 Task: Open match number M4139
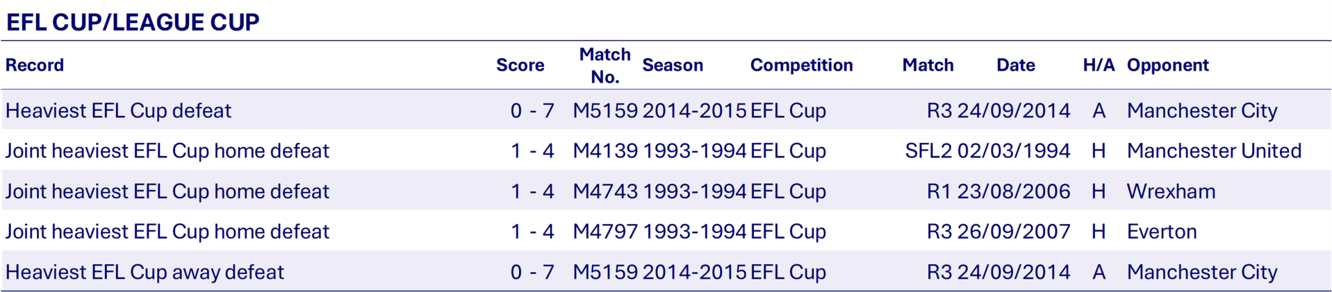pyautogui.click(x=605, y=151)
